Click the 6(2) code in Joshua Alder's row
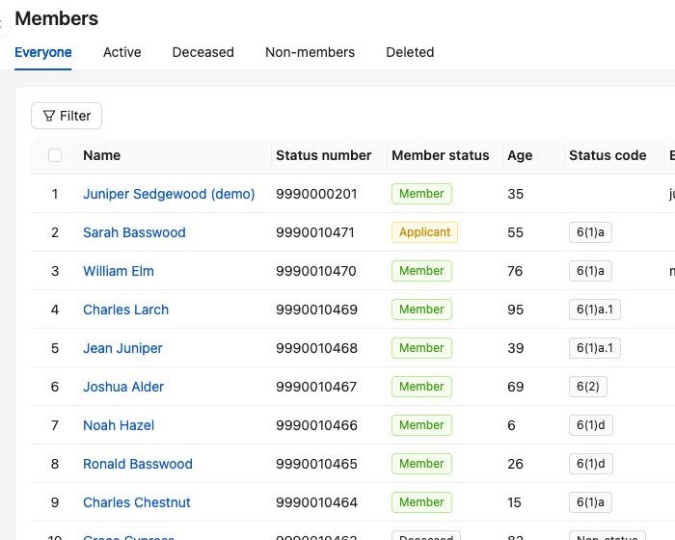Viewport: 675px width, 540px height. [588, 387]
